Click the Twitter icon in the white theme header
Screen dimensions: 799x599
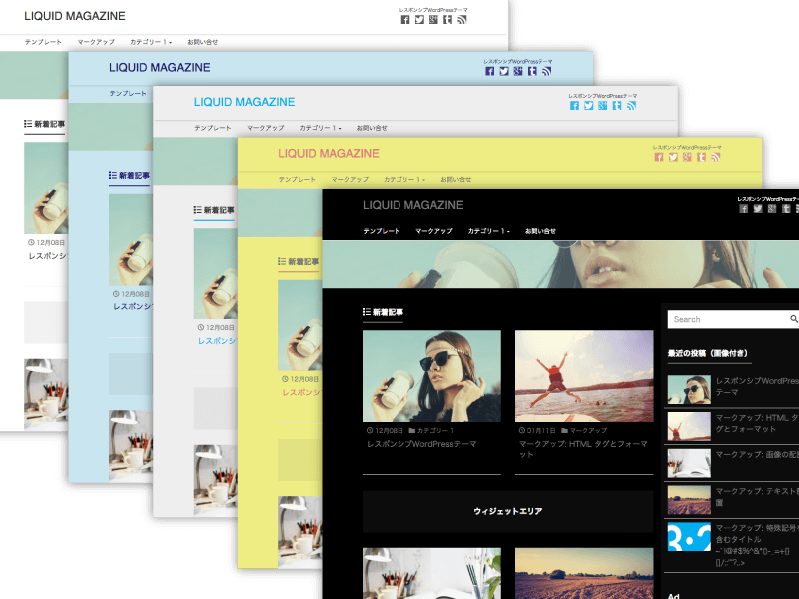click(419, 20)
